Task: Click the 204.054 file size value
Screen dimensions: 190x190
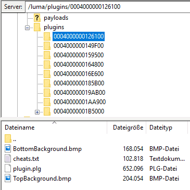Action: tap(133, 179)
